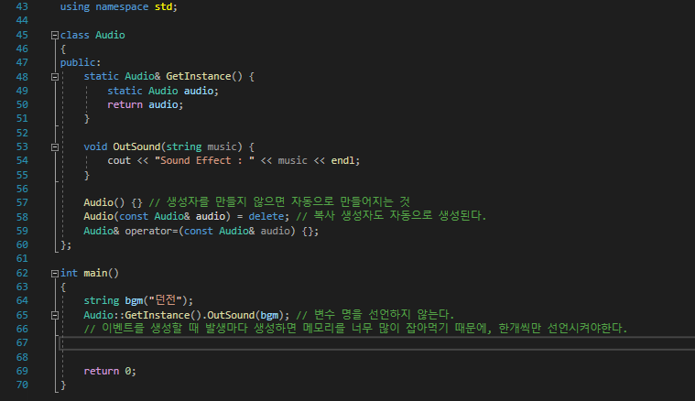Click the comment about 복사 생성자 on line 58
This screenshot has height=401, width=695.
coord(391,216)
